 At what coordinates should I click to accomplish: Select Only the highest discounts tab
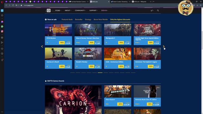coord(120,20)
